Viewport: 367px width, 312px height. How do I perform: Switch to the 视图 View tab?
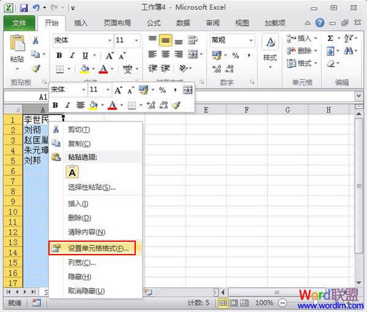point(242,23)
